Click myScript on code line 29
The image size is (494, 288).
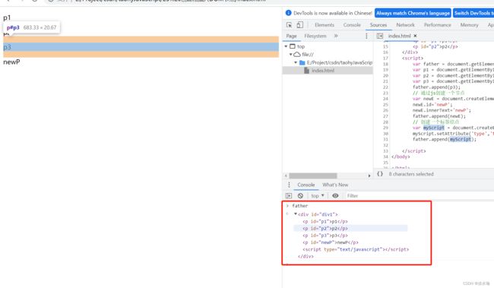[433, 128]
